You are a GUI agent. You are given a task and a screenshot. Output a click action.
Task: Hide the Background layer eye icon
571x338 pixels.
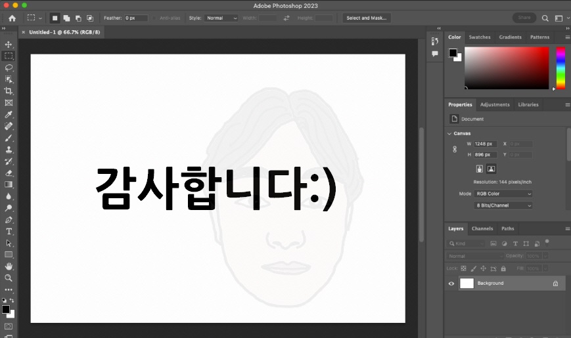[x=451, y=284]
